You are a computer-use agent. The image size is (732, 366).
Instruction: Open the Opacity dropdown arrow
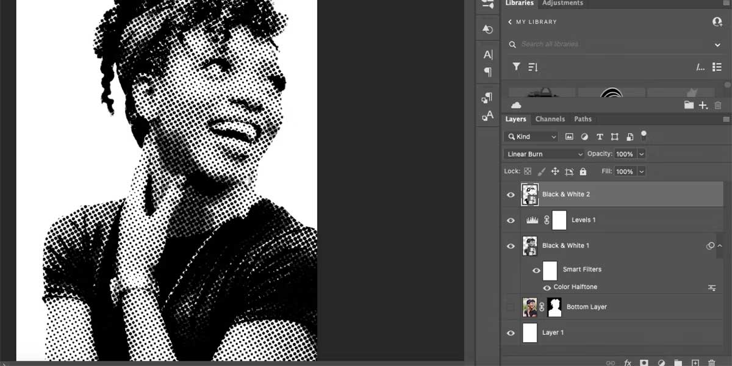[641, 154]
